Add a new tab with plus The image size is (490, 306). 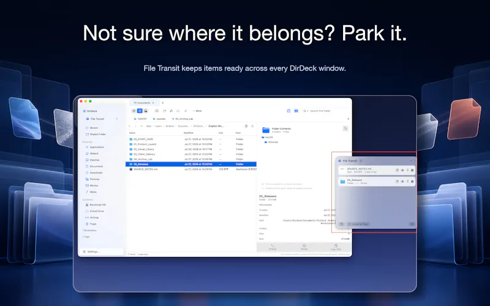(162, 103)
